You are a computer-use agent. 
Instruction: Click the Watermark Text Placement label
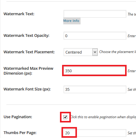tap(29, 52)
